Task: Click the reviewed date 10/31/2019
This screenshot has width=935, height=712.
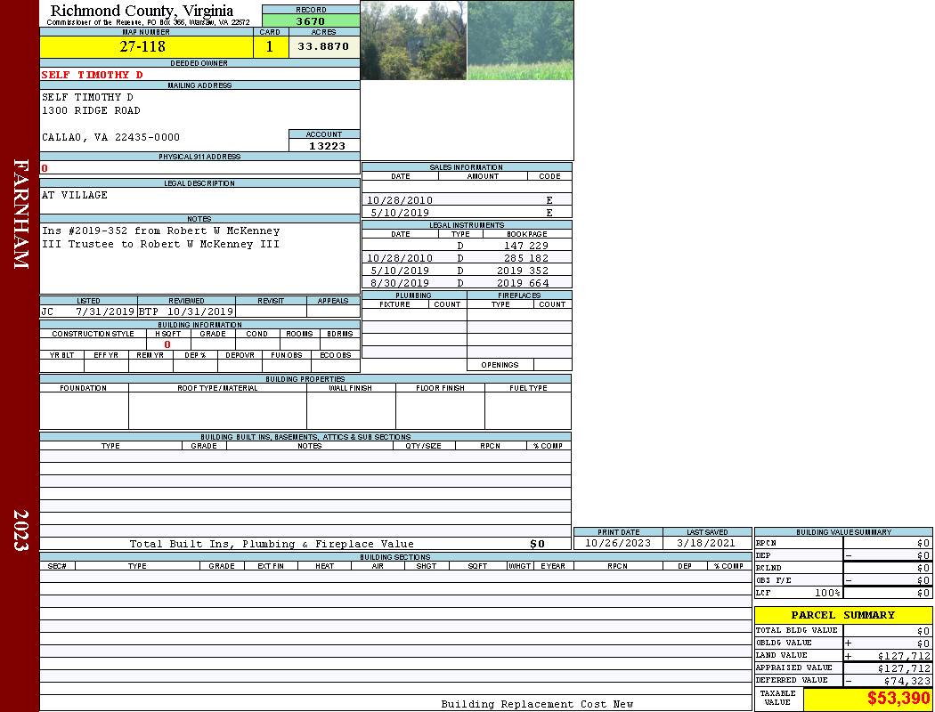Action: pyautogui.click(x=199, y=311)
